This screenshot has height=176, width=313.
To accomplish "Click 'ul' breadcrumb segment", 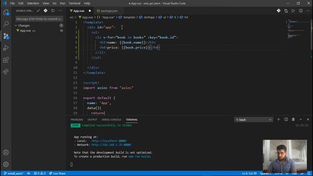I will 164,18.
